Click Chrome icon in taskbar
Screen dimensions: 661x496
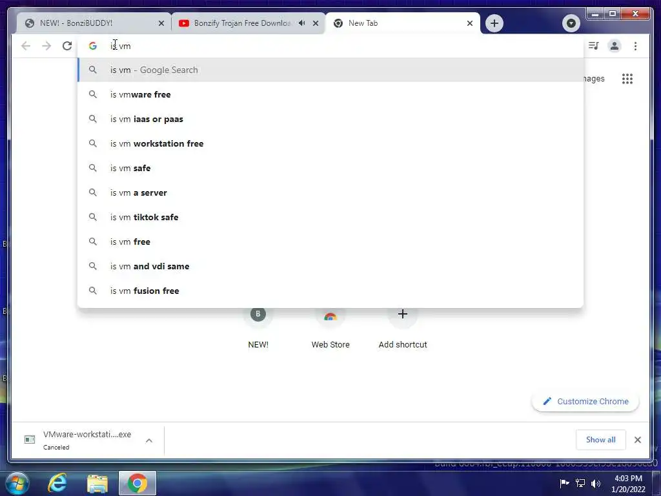[x=137, y=483]
